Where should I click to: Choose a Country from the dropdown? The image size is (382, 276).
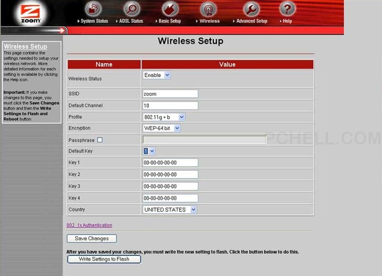click(170, 210)
